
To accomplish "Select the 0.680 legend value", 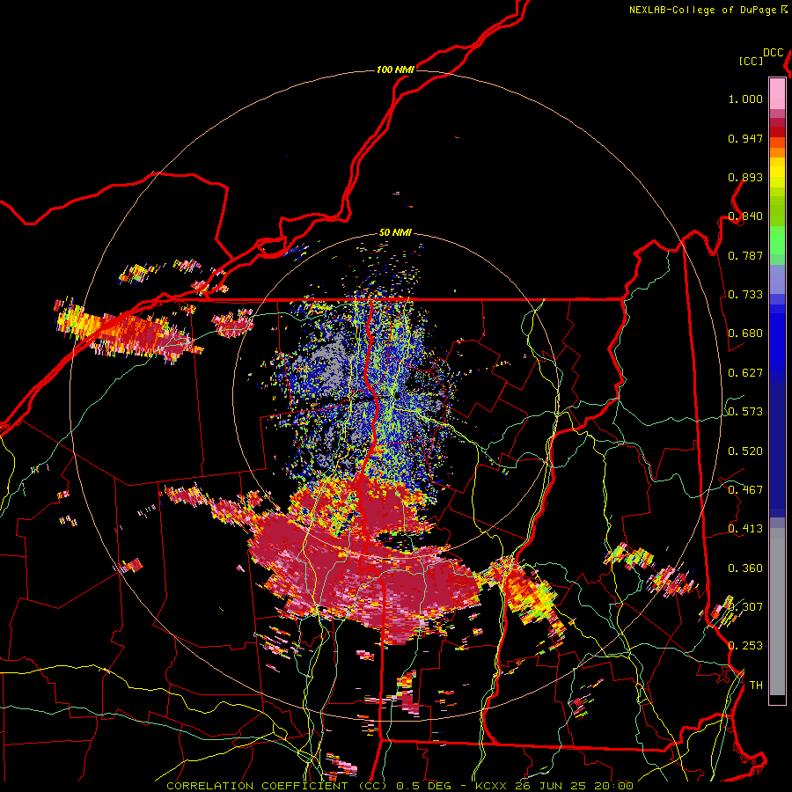I will coord(745,334).
